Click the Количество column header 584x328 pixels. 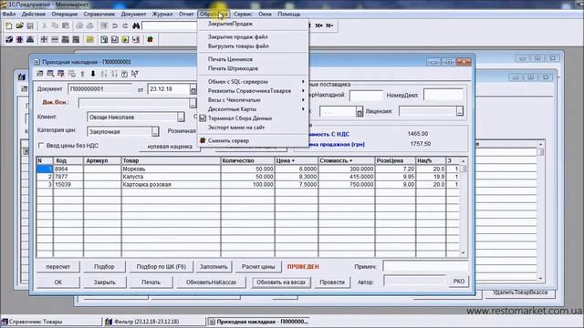247,160
